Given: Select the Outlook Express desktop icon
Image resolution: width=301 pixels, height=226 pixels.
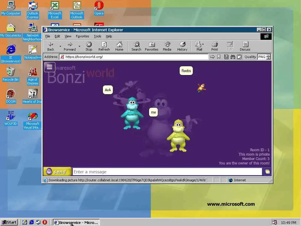Looking at the screenshot, I should (x=33, y=10).
